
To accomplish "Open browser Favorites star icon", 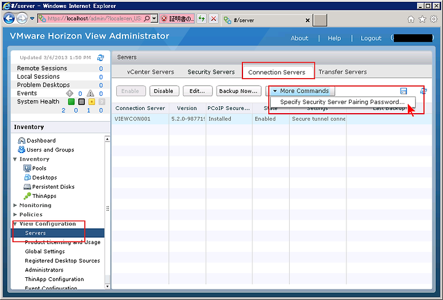I will pos(422,19).
